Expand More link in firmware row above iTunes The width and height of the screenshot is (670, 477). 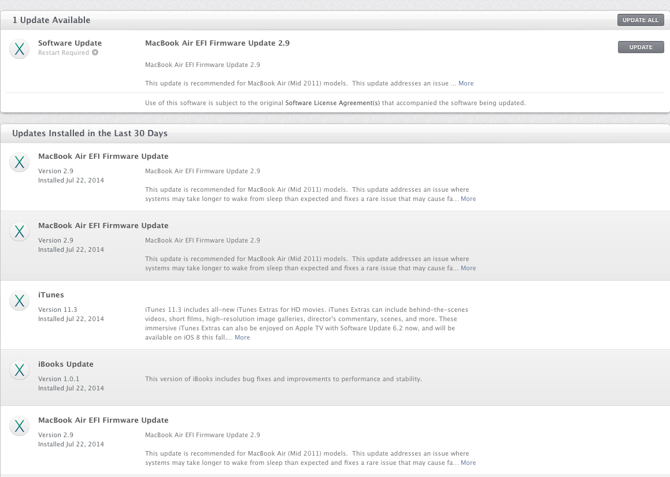click(468, 268)
